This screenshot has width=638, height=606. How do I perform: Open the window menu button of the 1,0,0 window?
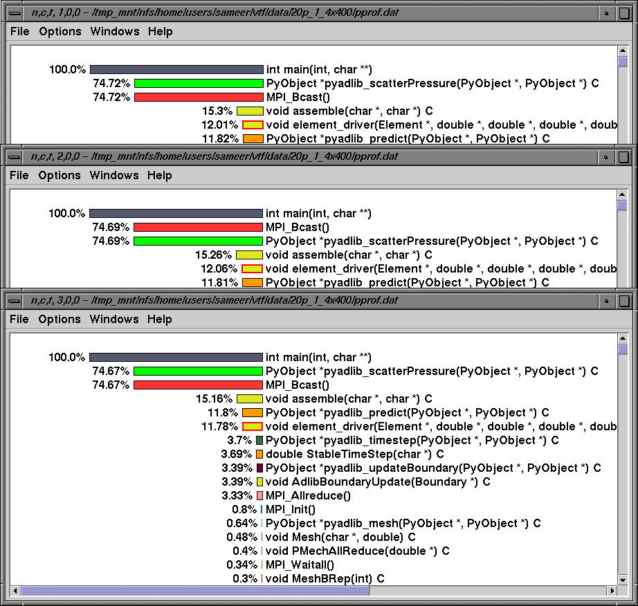(15, 13)
